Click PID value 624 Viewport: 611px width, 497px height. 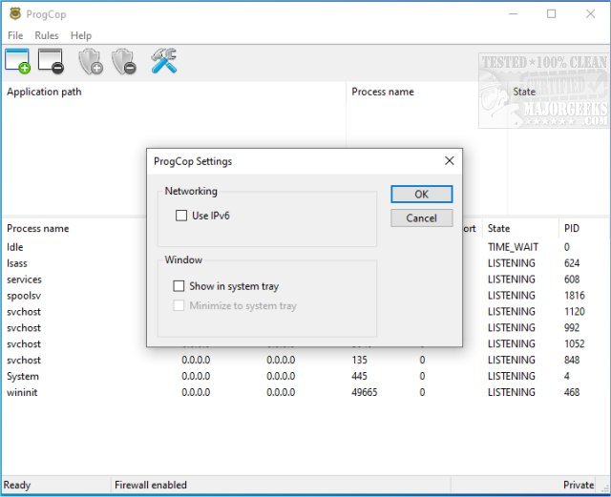(x=572, y=263)
